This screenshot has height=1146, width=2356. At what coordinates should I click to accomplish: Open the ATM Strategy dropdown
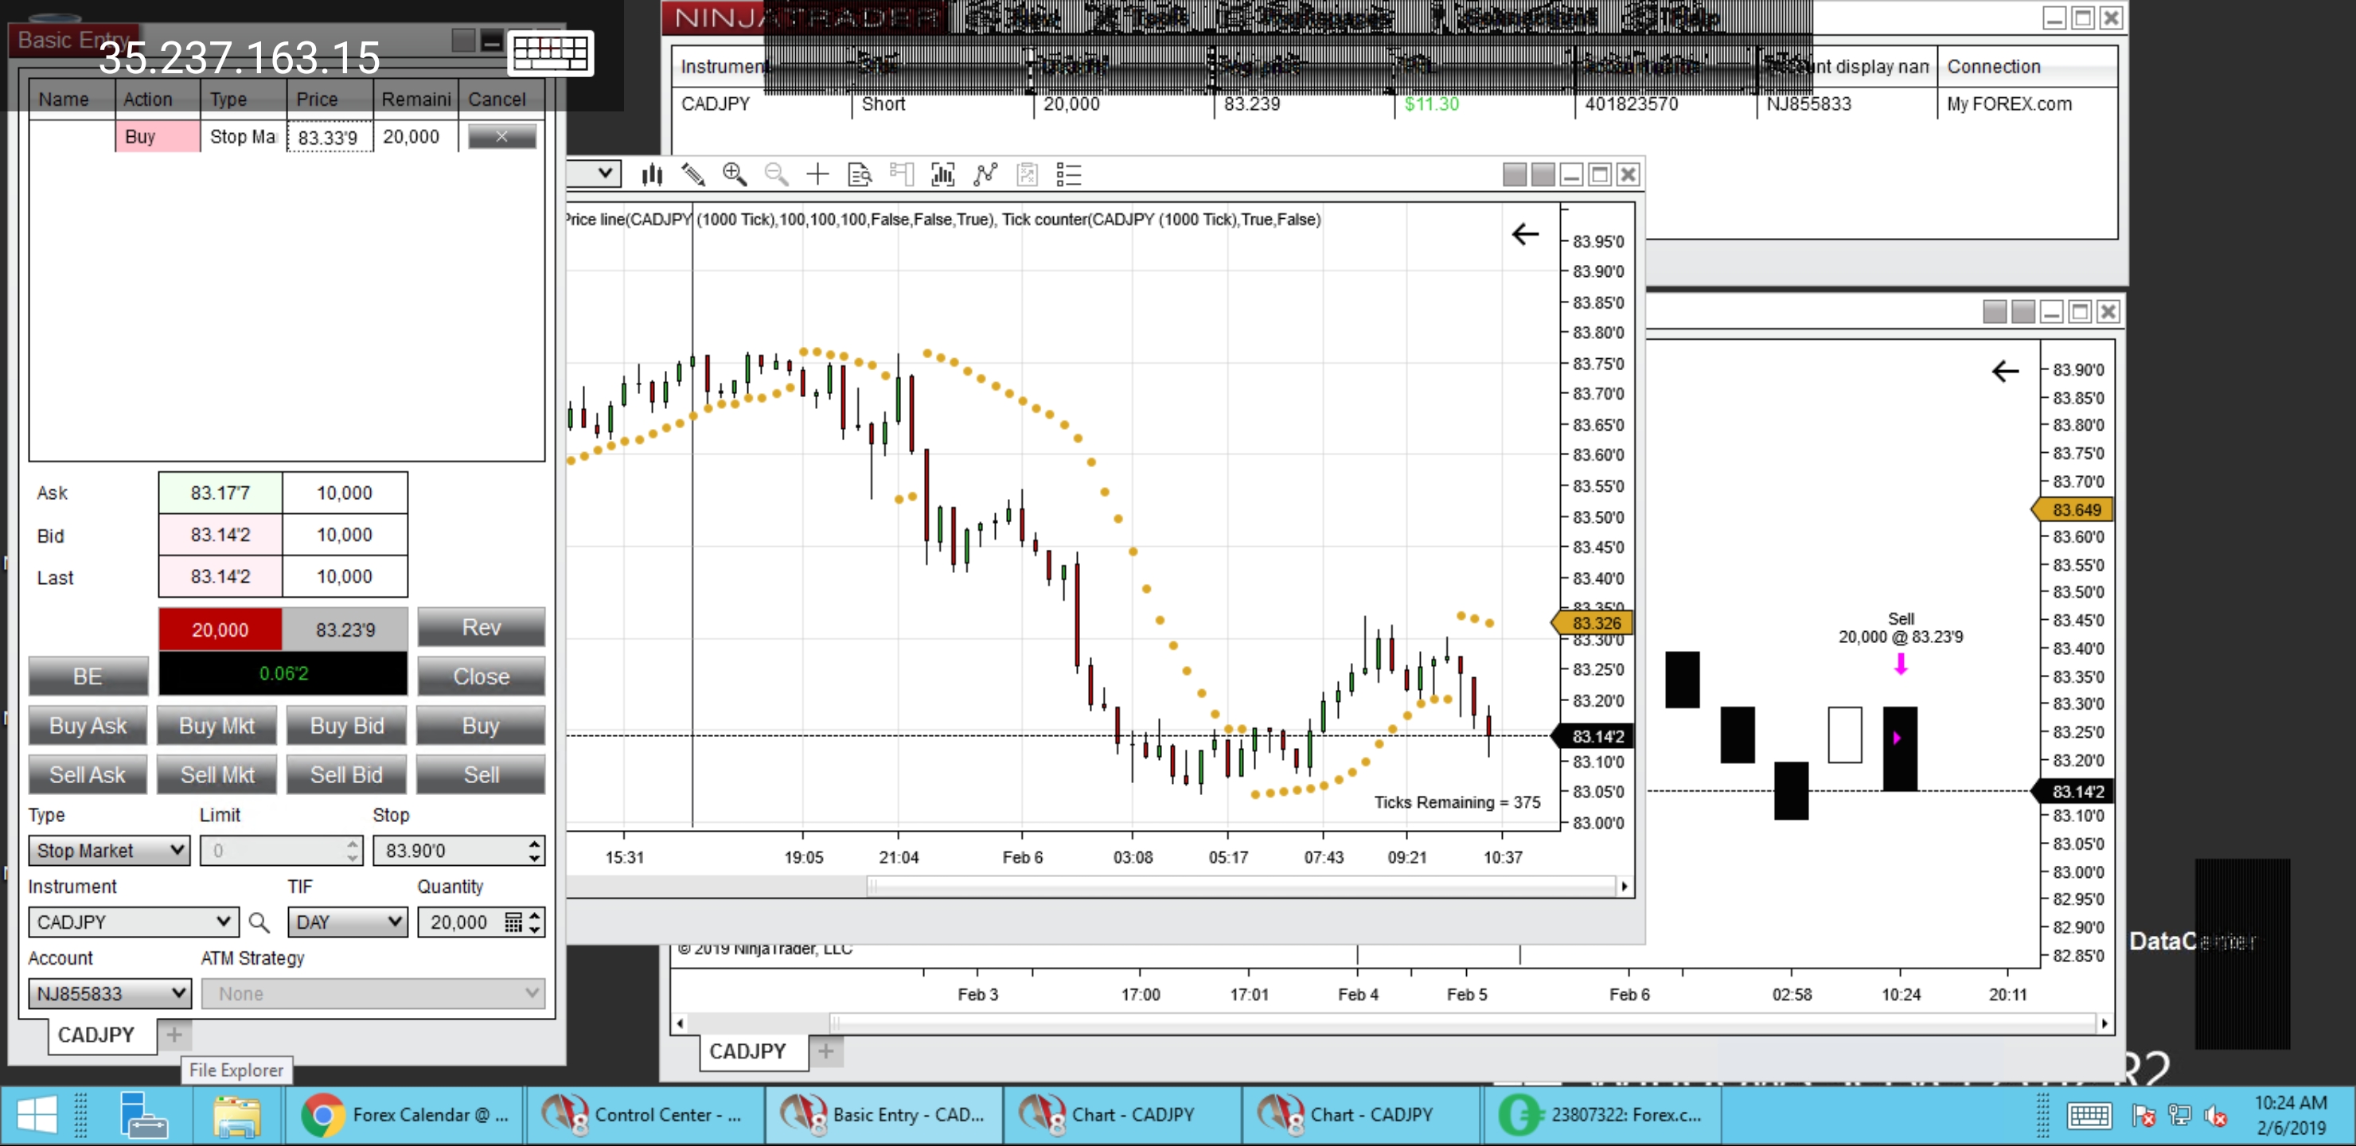click(373, 993)
